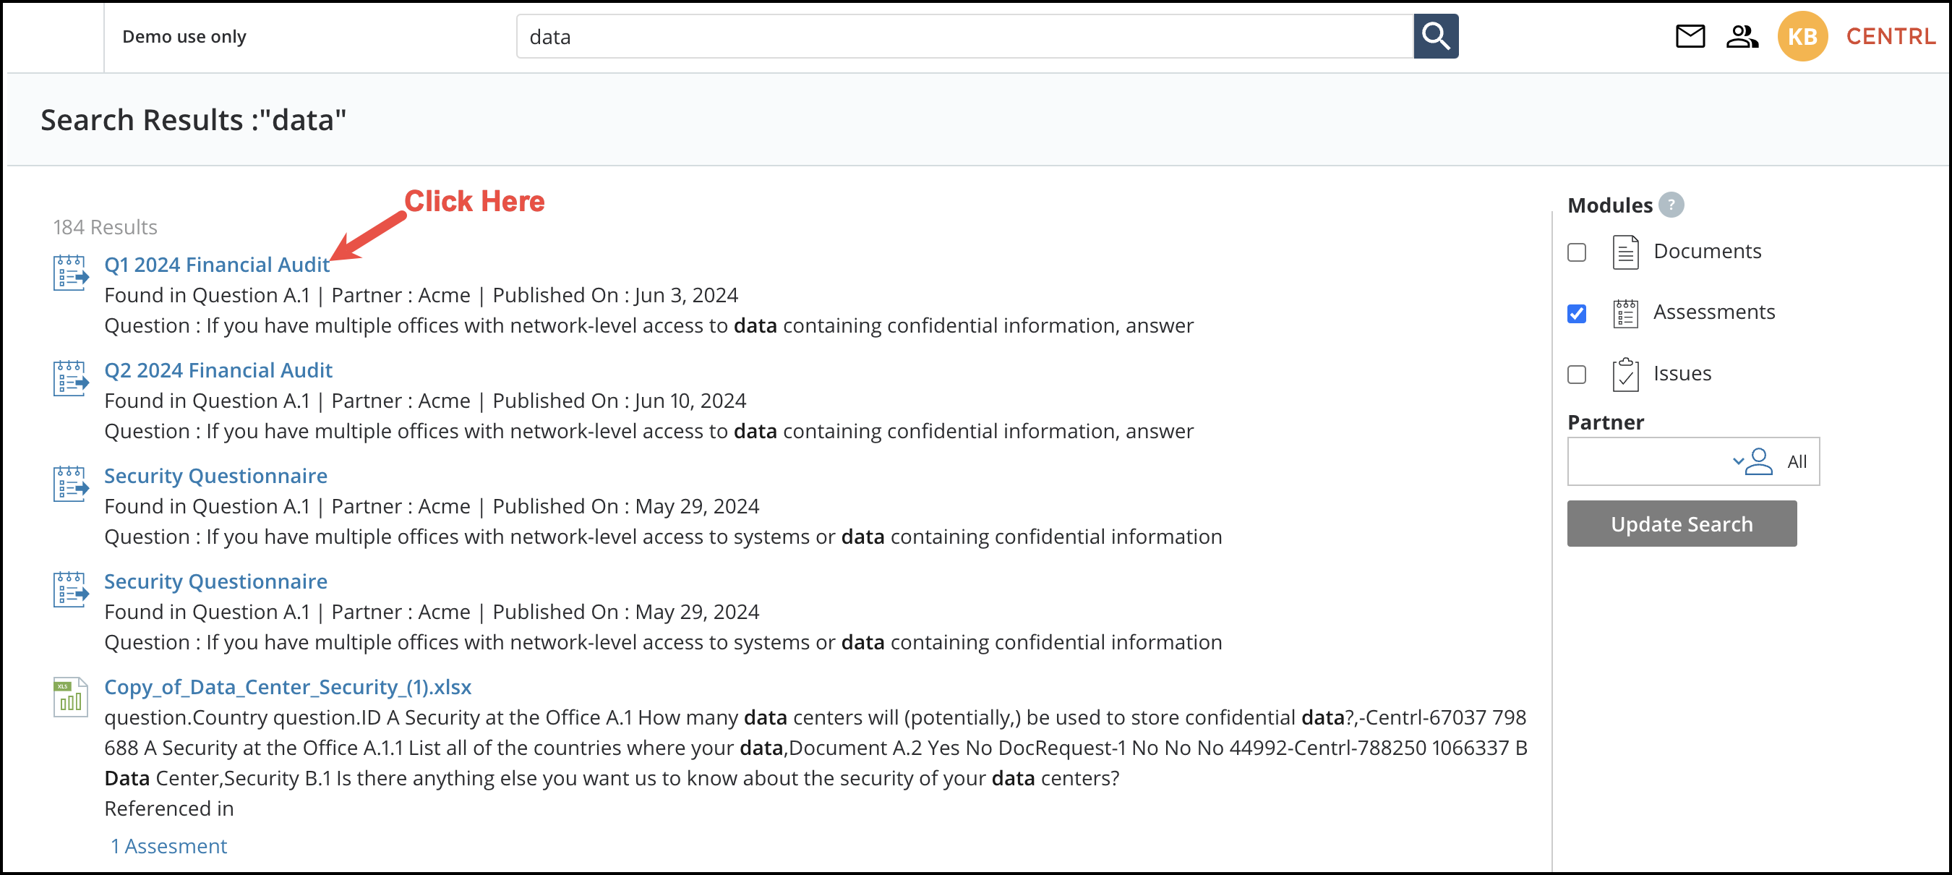Click the Q2 2024 Financial Audit link
Screen dimensions: 1952x875
tap(219, 370)
